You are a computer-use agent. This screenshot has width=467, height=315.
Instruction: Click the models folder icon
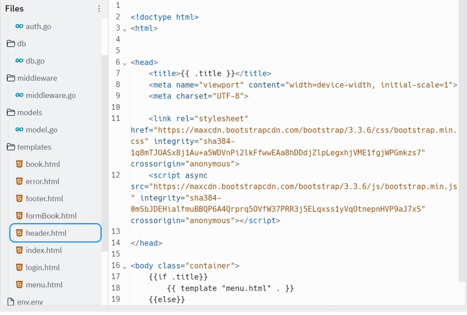[11, 112]
